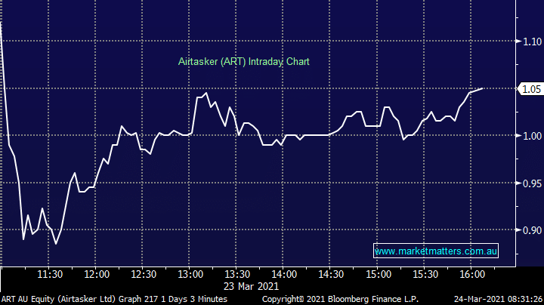Select the 14:30 time axis label
Viewport: 544px width, 305px height.
(332, 274)
